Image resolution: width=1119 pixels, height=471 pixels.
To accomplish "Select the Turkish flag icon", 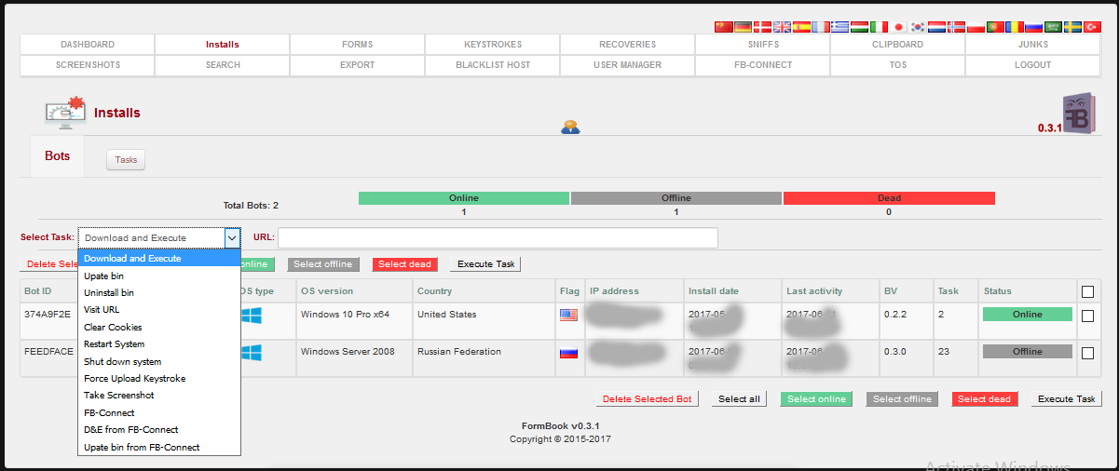I will tap(1092, 27).
